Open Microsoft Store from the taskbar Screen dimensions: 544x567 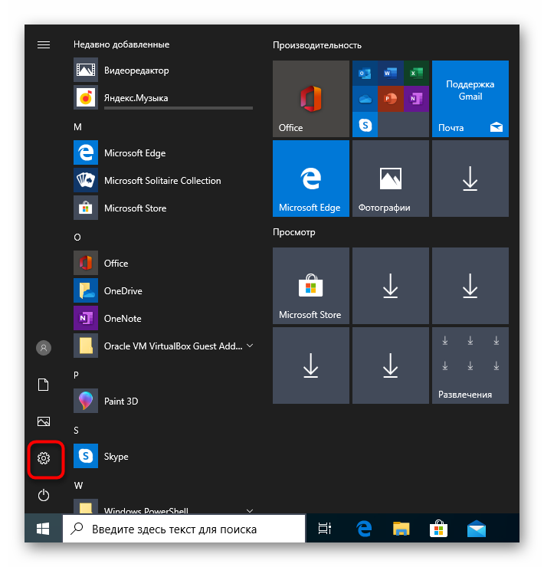[x=438, y=529]
